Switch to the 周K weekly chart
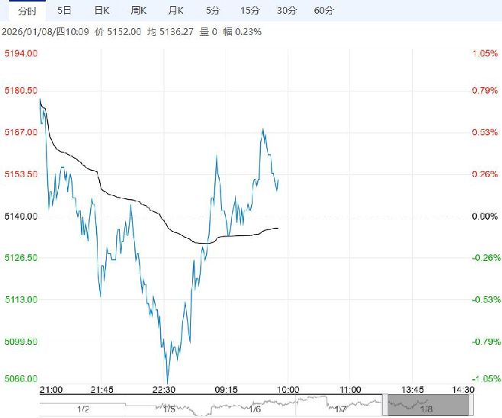Image resolution: width=502 pixels, height=418 pixels. [139, 10]
